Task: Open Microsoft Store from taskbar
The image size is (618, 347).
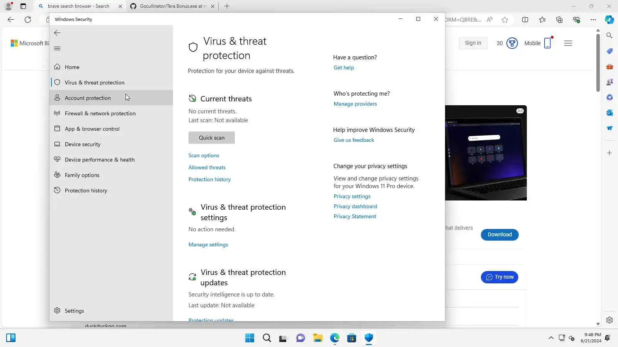Action: tap(352, 338)
